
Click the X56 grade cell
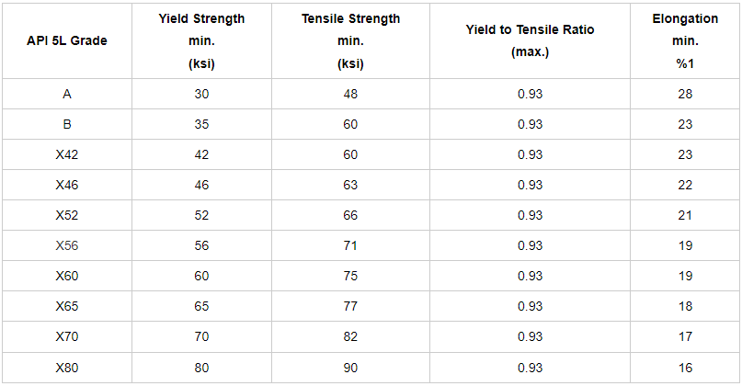coord(67,245)
